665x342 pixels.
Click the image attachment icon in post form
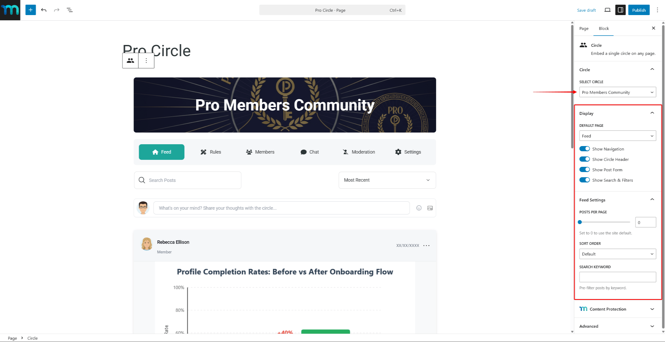click(430, 208)
